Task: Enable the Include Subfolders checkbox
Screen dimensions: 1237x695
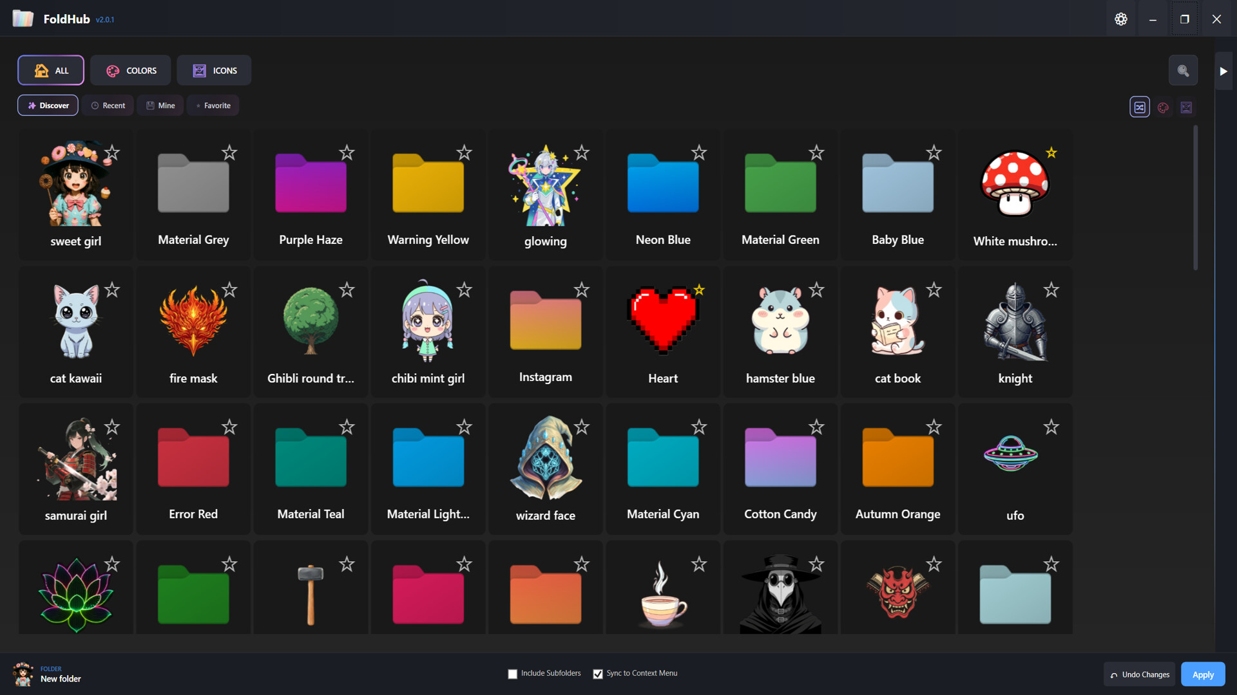Action: (512, 674)
